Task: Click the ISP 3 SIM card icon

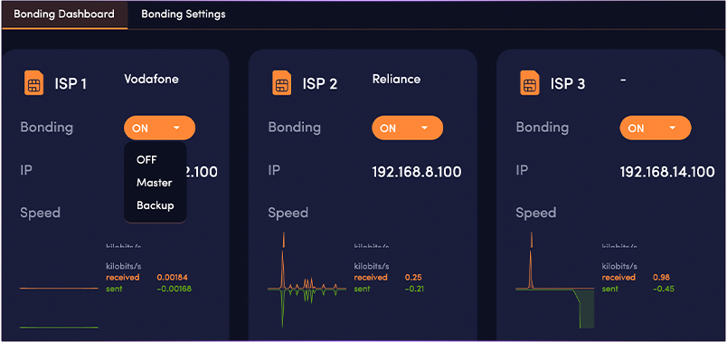Action: pyautogui.click(x=530, y=83)
